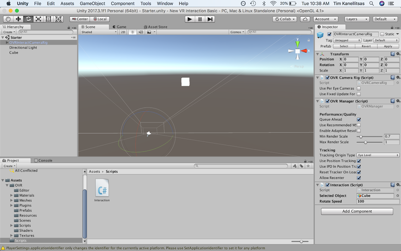Viewport: 401px width, 251px height.
Task: Select the Rect Transform tool
Action: click(48, 19)
